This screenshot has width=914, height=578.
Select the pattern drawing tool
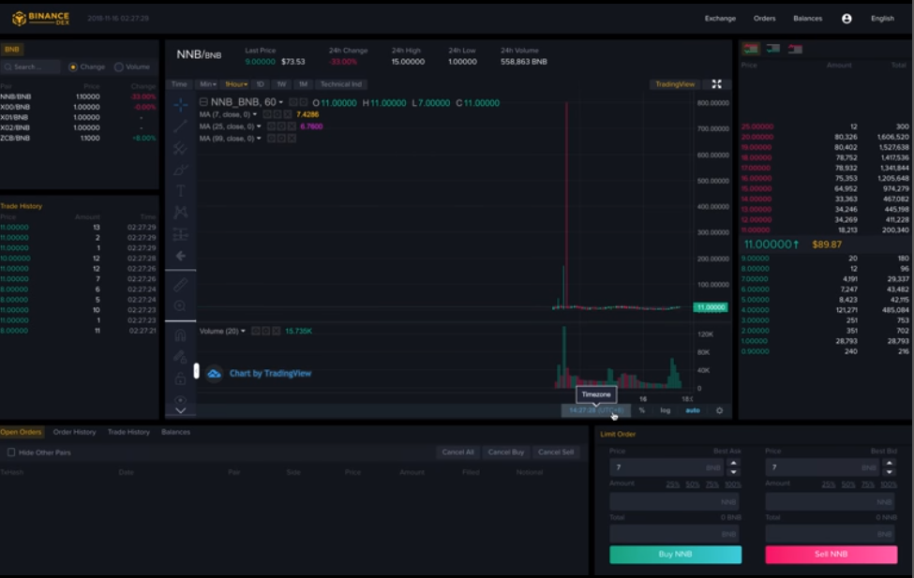click(181, 213)
